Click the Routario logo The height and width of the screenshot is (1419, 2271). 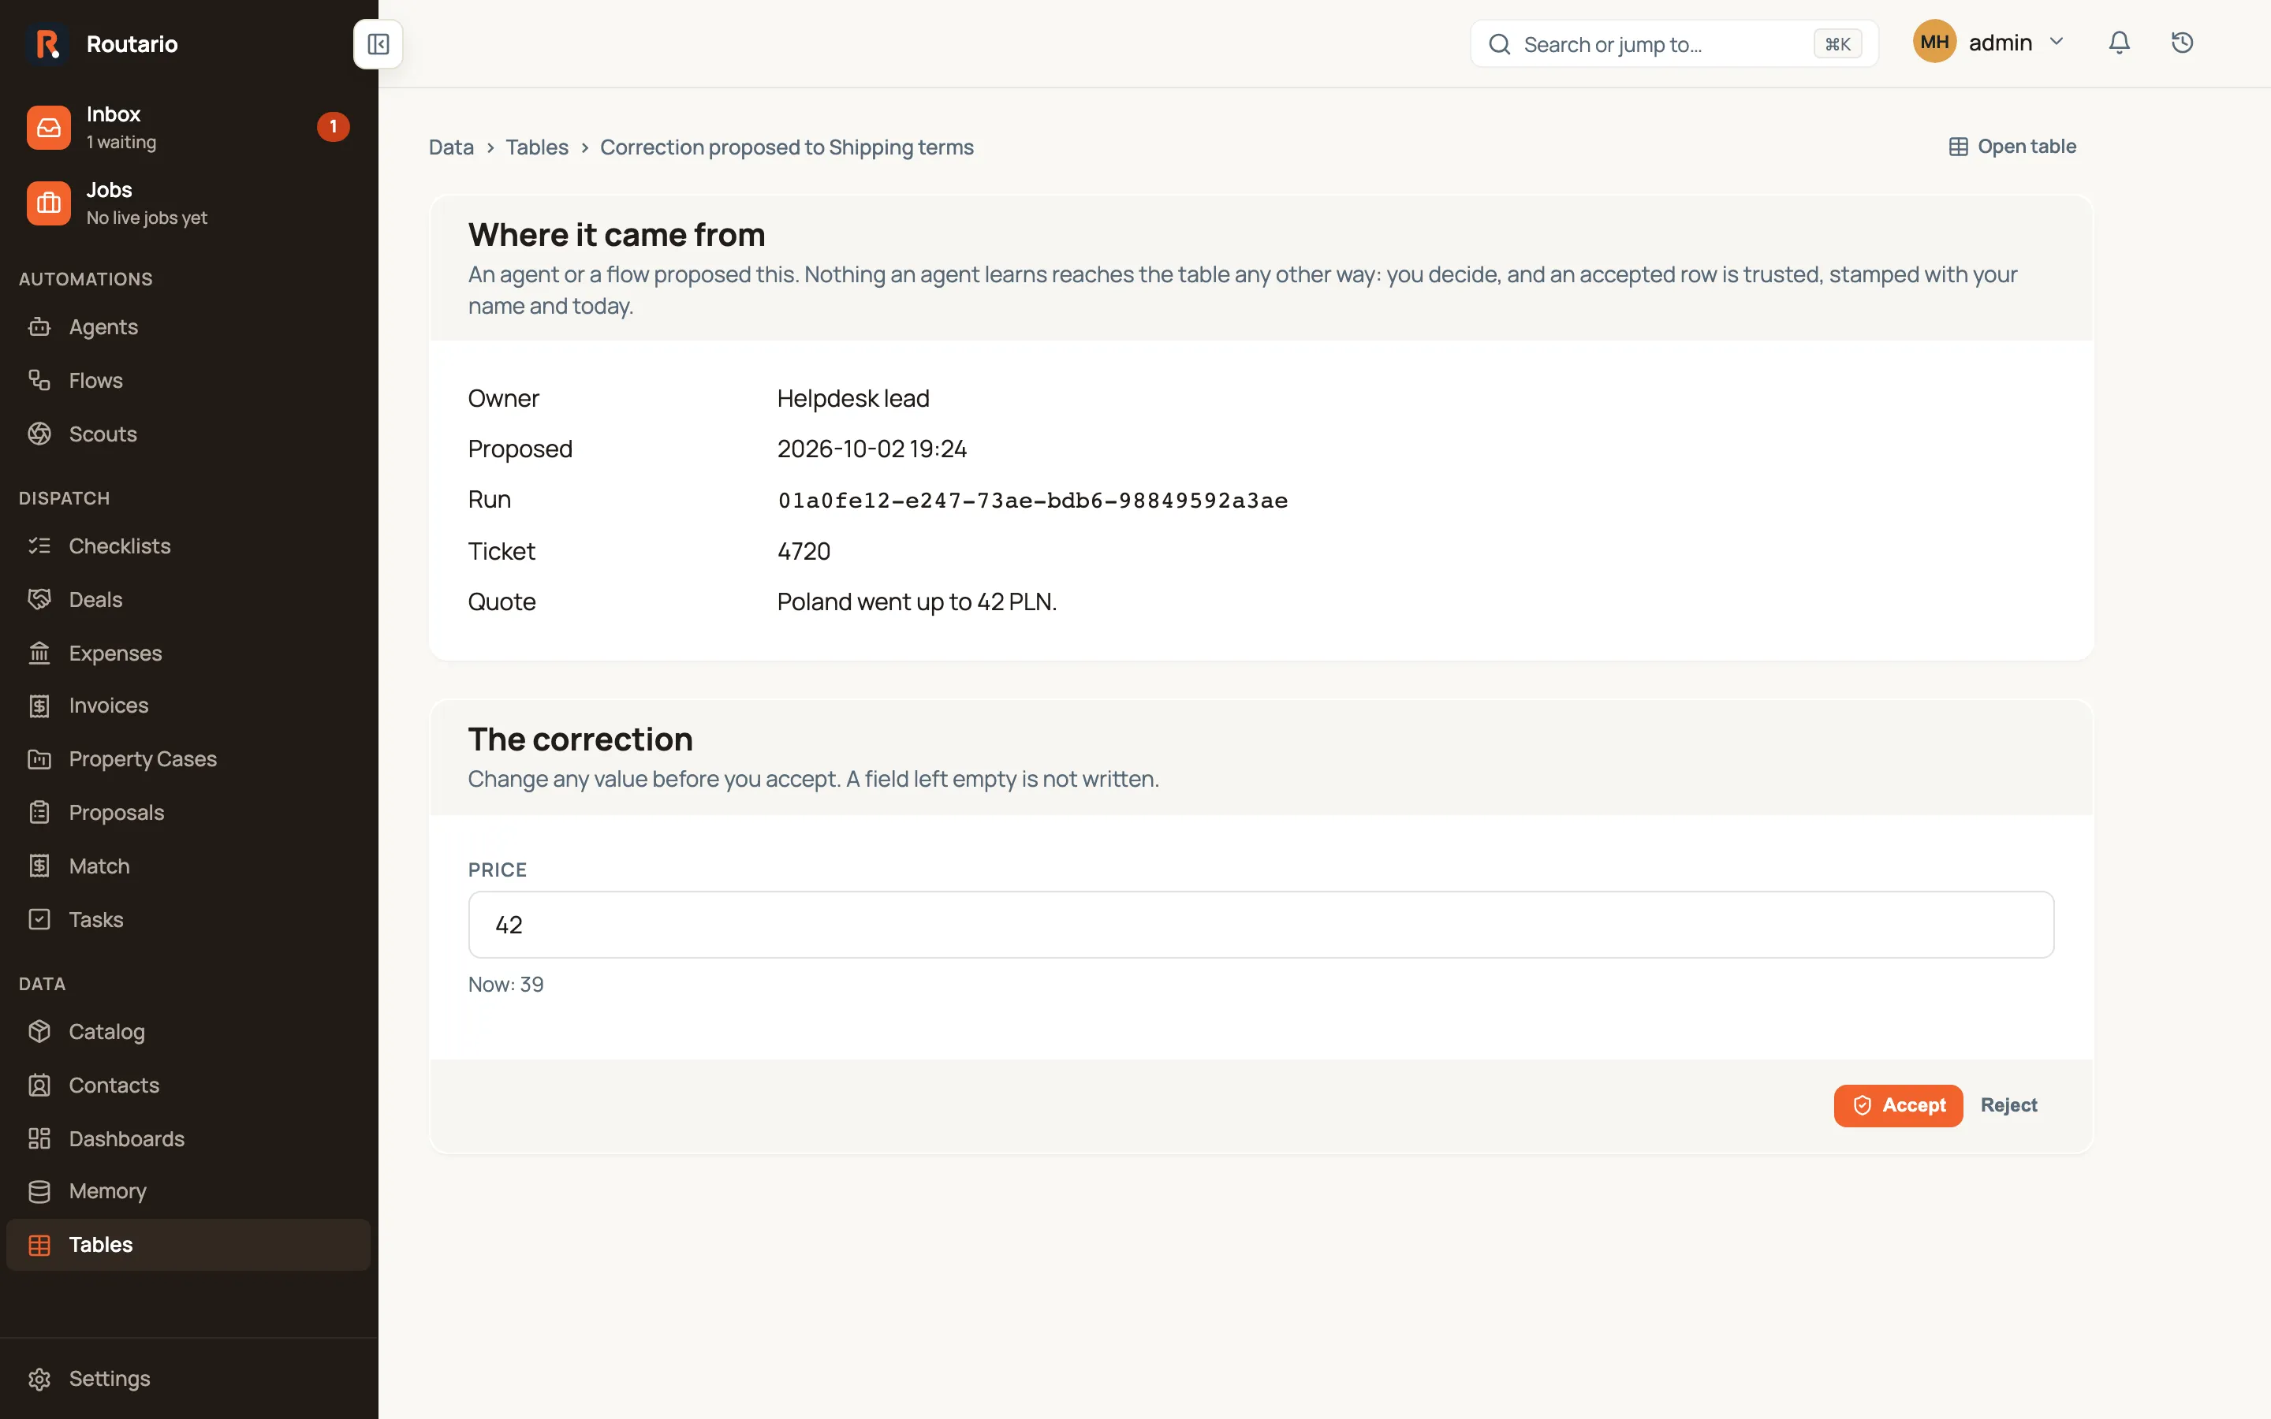(x=47, y=44)
